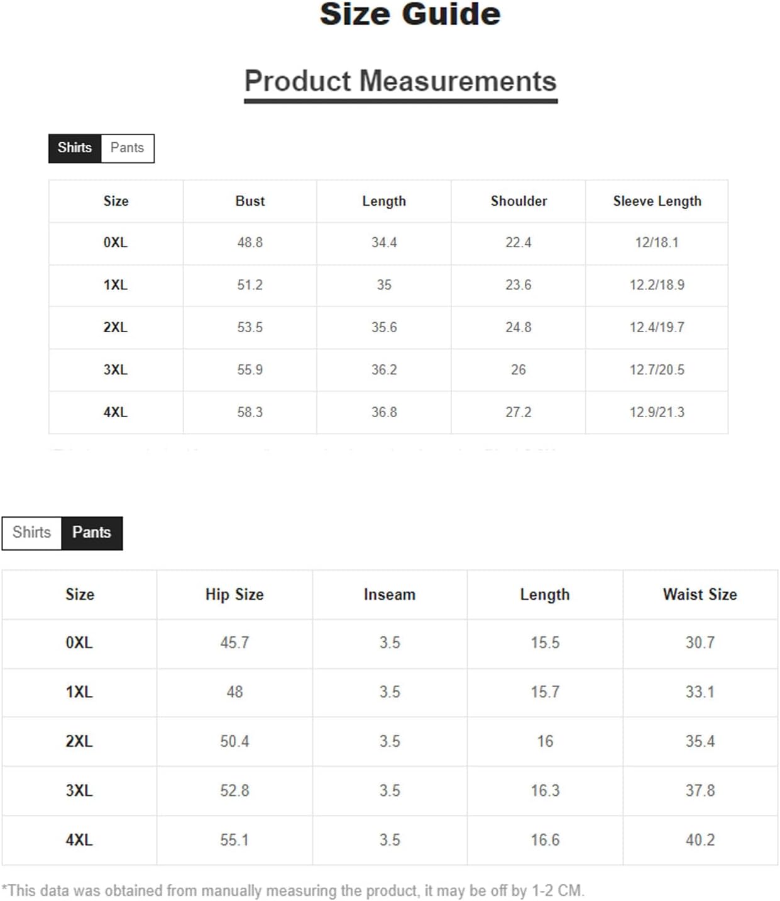This screenshot has width=780, height=901.
Task: Click the Hip Size column header
Action: pyautogui.click(x=234, y=595)
